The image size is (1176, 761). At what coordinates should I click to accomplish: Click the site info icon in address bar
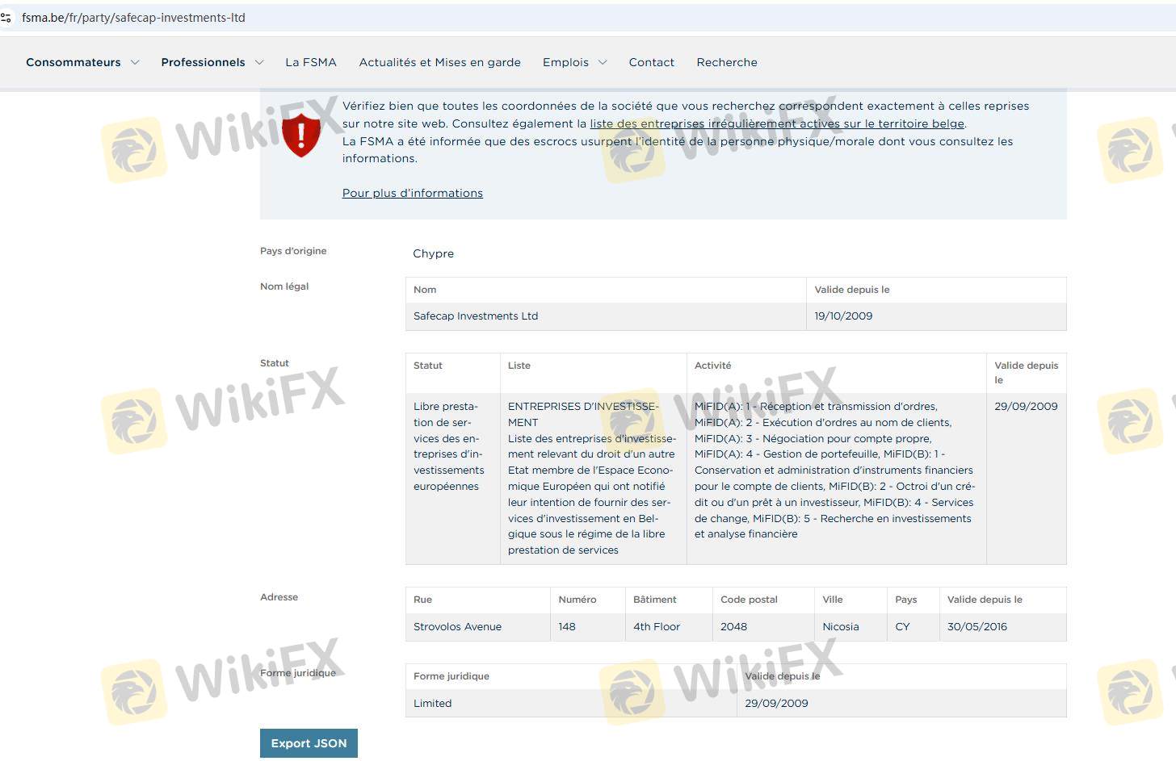(x=6, y=18)
